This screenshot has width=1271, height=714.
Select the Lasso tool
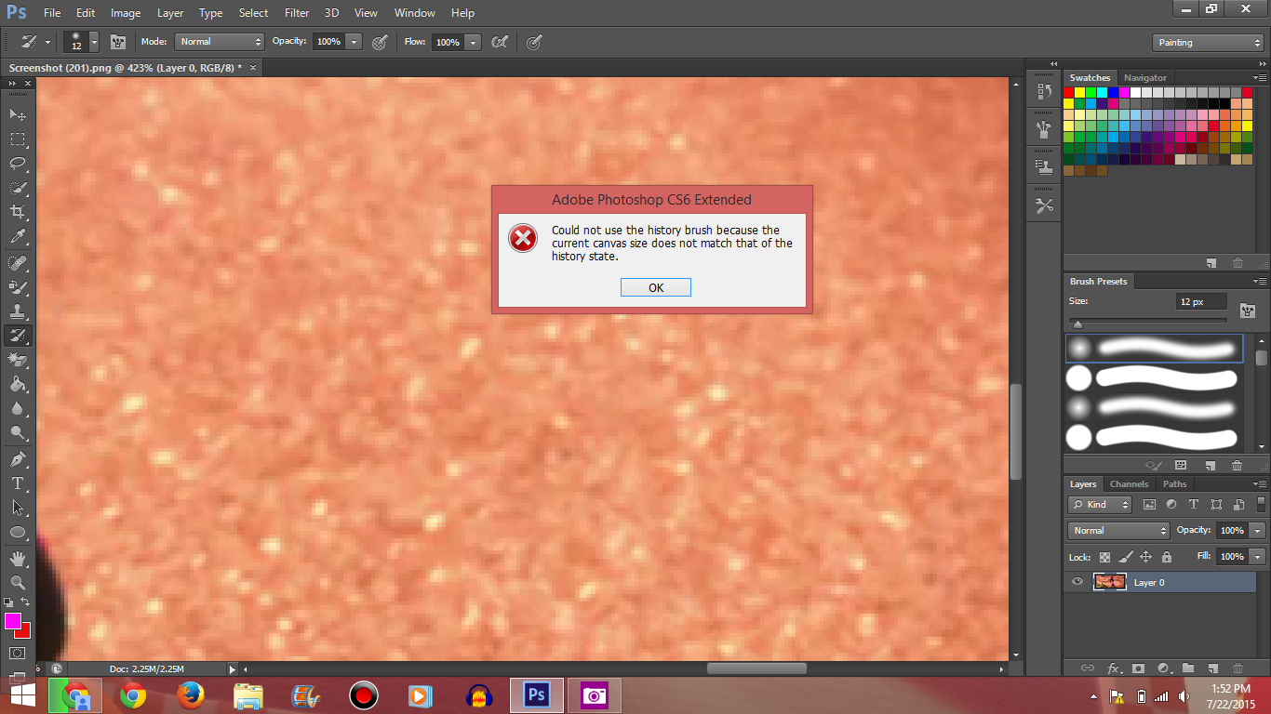[x=18, y=164]
